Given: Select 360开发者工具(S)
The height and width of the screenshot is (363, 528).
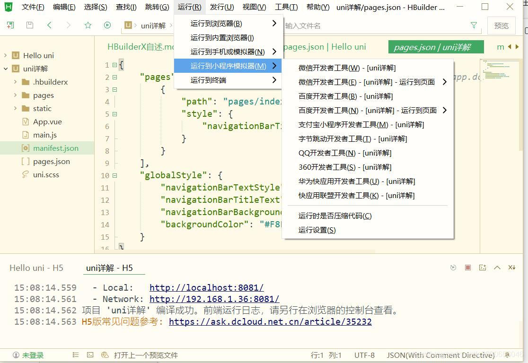Looking at the screenshot, I should coord(368,167).
